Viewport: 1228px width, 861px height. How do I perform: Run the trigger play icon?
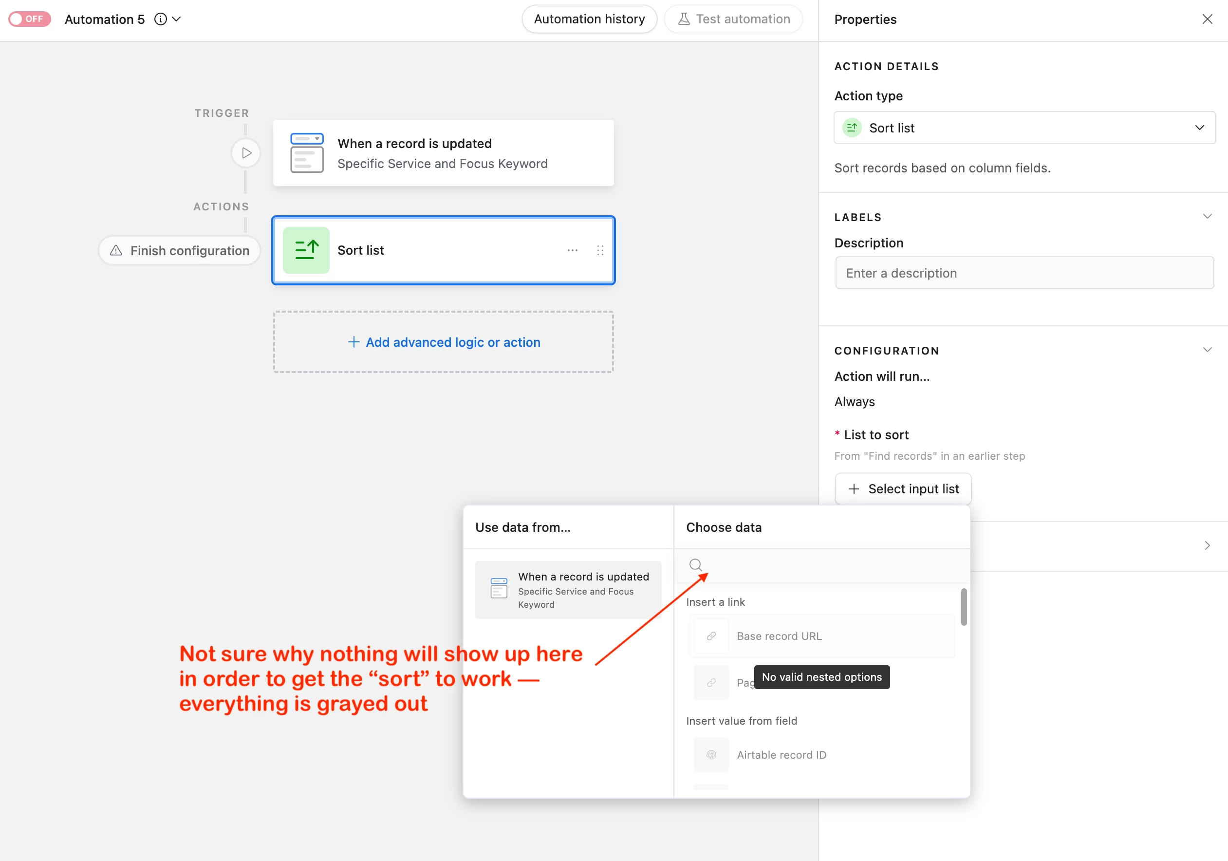246,153
